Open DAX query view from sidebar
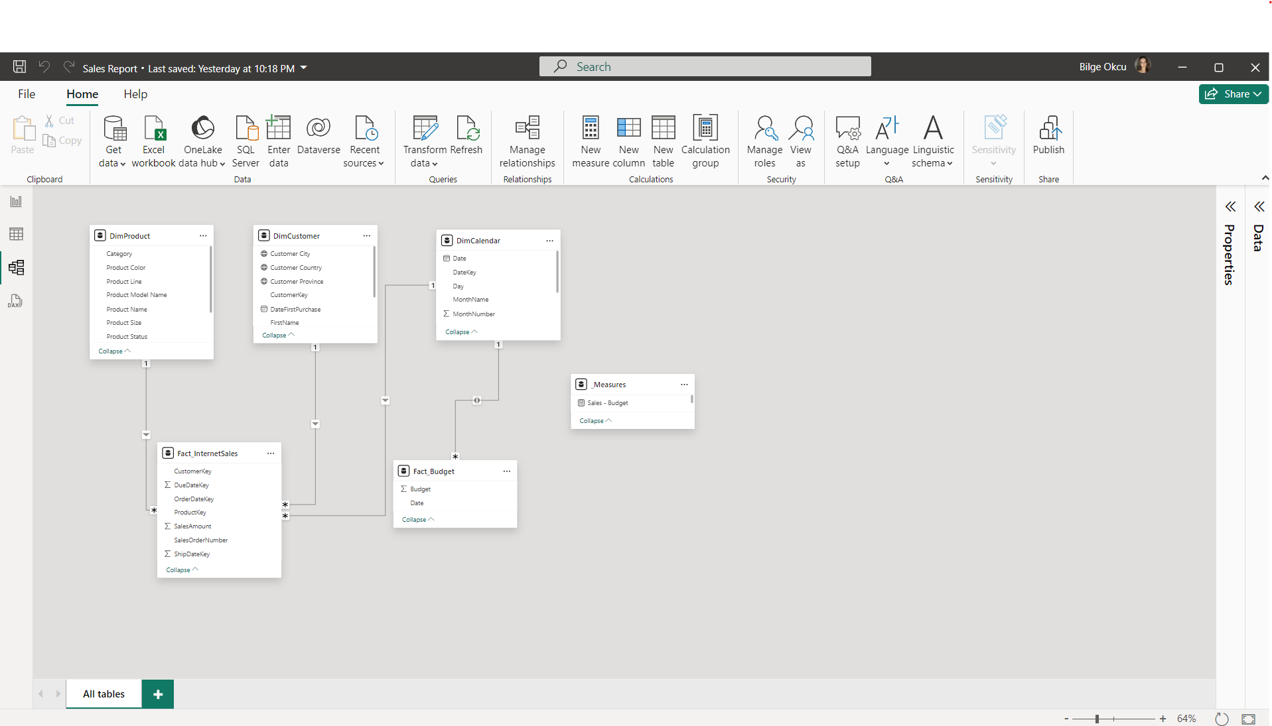 point(16,301)
